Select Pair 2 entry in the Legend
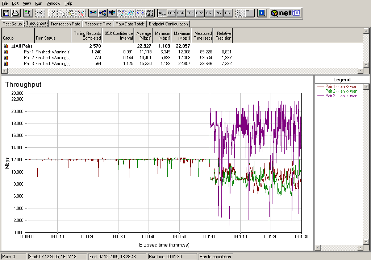371x260 pixels. (x=341, y=91)
